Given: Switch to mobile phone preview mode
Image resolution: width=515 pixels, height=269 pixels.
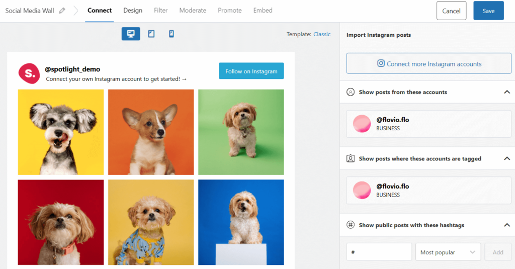Looking at the screenshot, I should [x=171, y=34].
